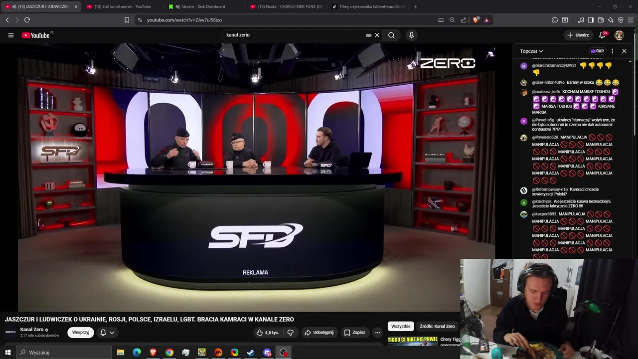Image resolution: width=638 pixels, height=359 pixels.
Task: Open Google Chrome from the taskbar
Action: (x=169, y=353)
